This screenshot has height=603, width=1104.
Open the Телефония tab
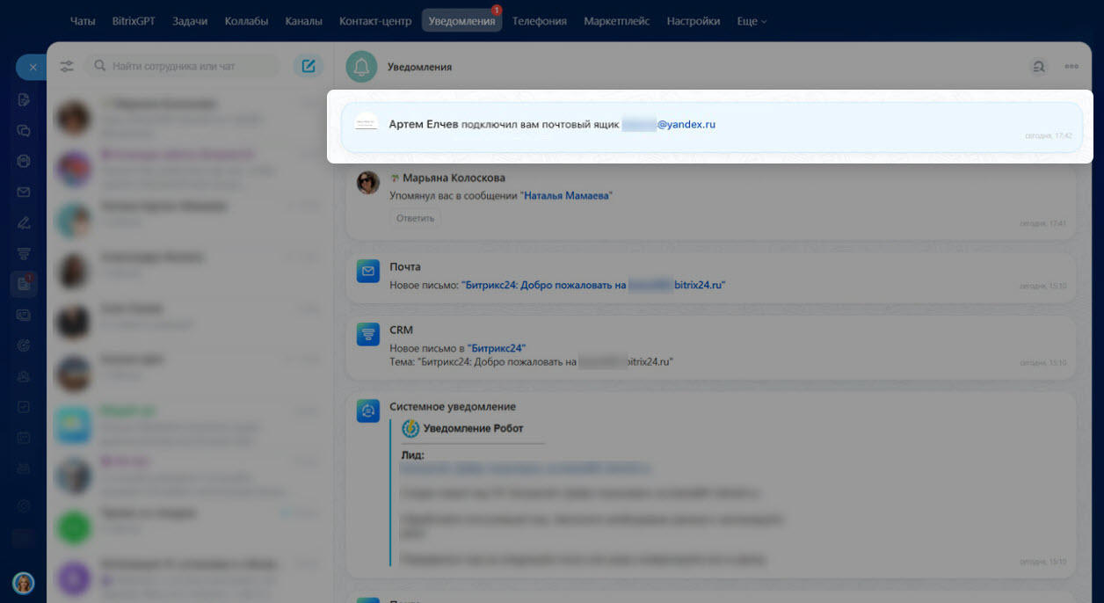click(x=540, y=21)
